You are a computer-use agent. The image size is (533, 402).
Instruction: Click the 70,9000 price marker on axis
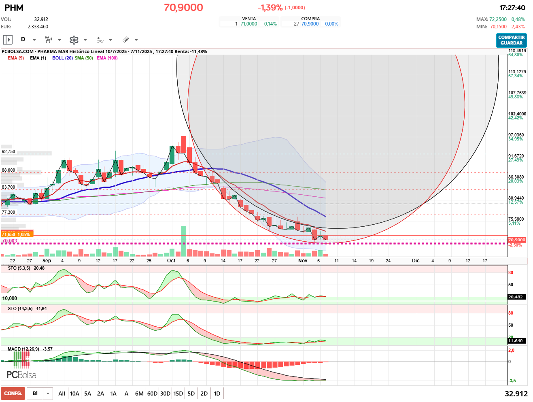tap(516, 240)
